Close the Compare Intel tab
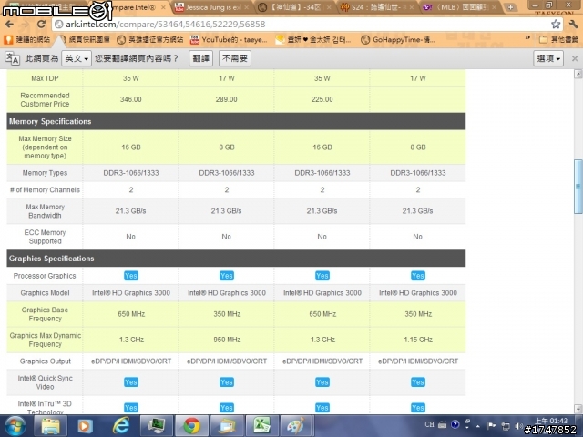Image resolution: width=583 pixels, height=437 pixels. (x=164, y=7)
